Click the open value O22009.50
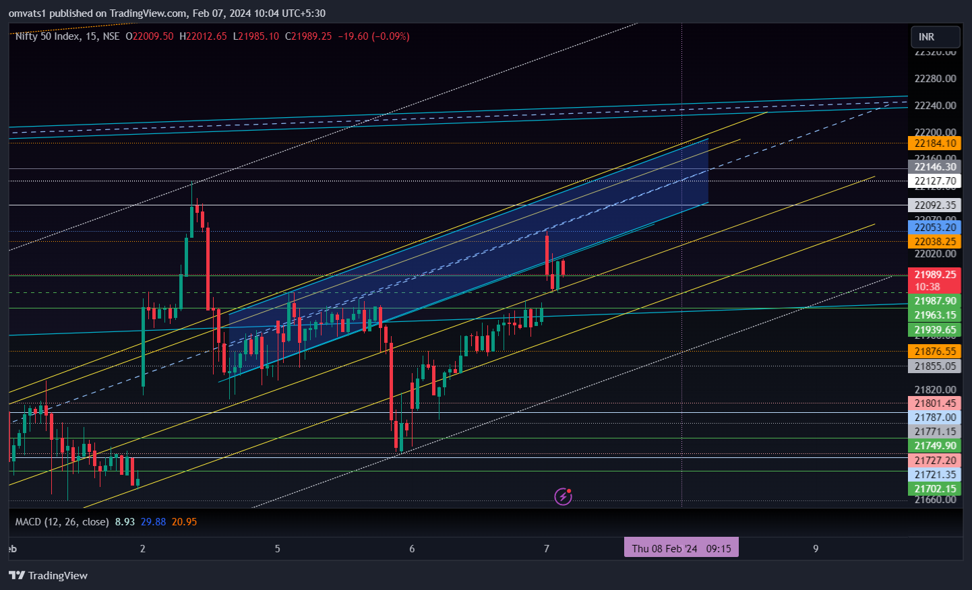 coord(150,36)
